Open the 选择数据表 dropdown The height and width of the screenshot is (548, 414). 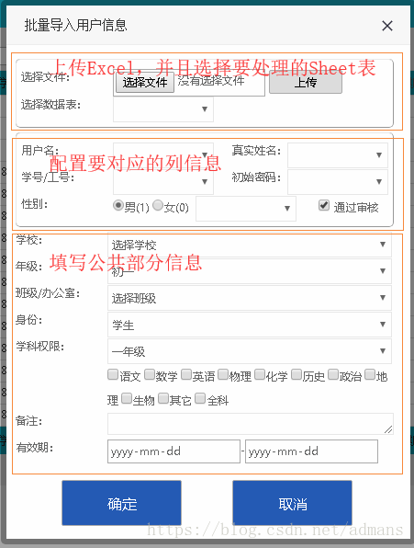pyautogui.click(x=163, y=109)
